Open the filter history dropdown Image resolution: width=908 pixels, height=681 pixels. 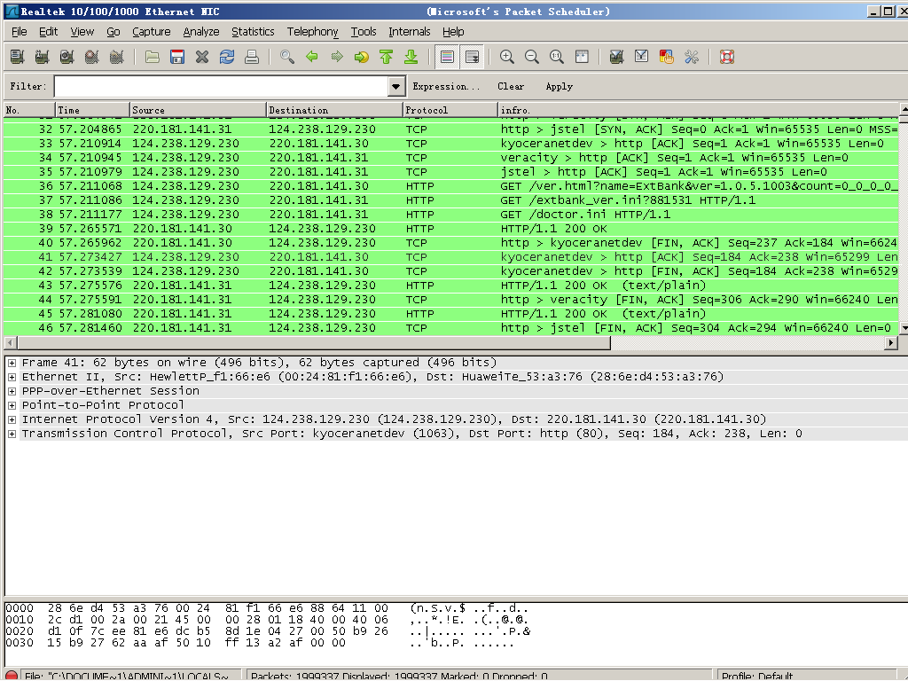(x=395, y=86)
